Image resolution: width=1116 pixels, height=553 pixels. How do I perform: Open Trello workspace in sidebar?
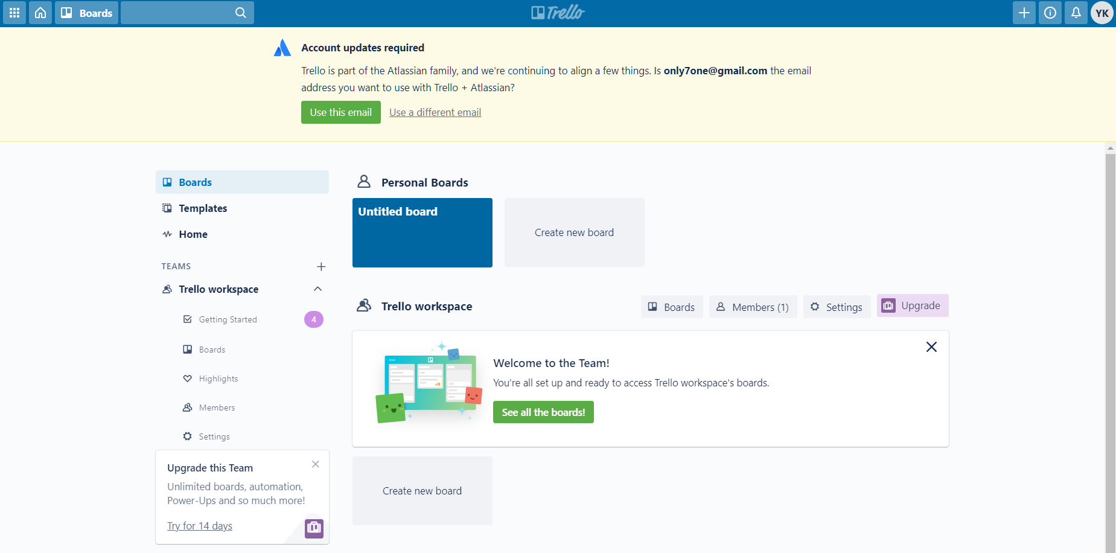[218, 289]
